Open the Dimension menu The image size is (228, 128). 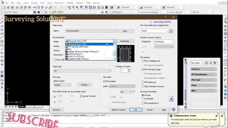59,3
